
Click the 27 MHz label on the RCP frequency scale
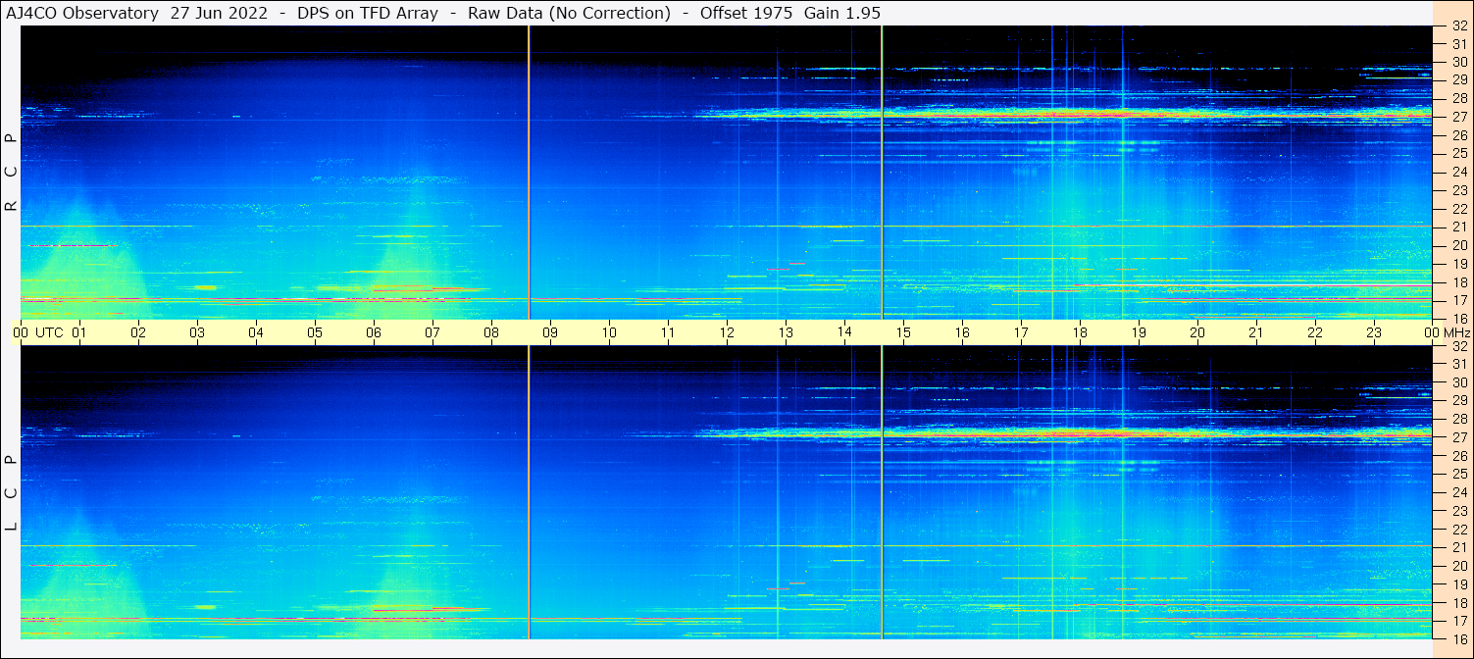coord(1458,117)
